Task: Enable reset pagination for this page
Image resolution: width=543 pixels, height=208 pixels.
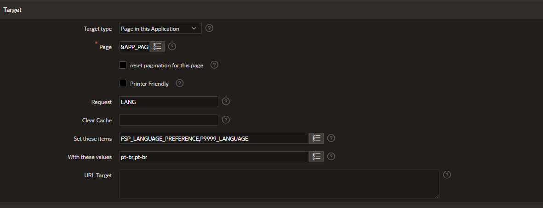Action: pos(123,65)
